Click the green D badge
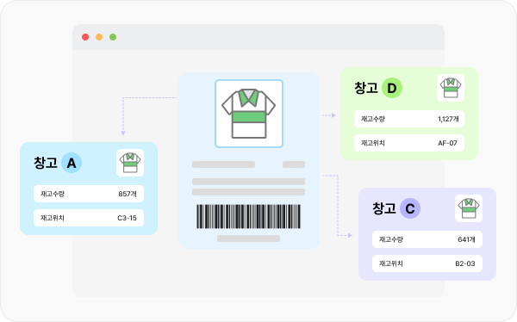This screenshot has height=322, width=517. click(x=392, y=88)
